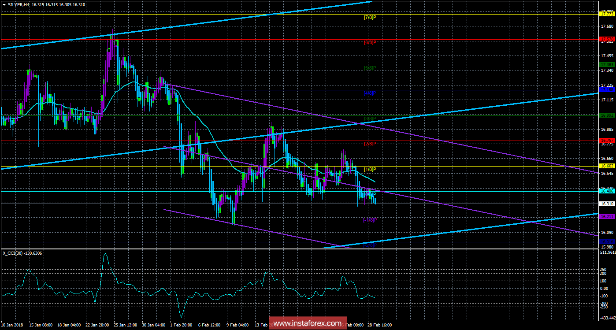Click the [-1/8]P Murray level label
This screenshot has height=330, width=616.
[369, 220]
